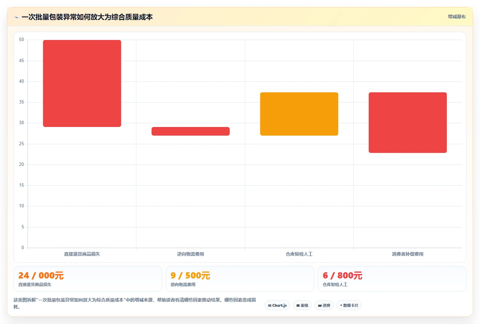Click the y-axis value 0
The height and width of the screenshot is (324, 480).
click(x=23, y=247)
